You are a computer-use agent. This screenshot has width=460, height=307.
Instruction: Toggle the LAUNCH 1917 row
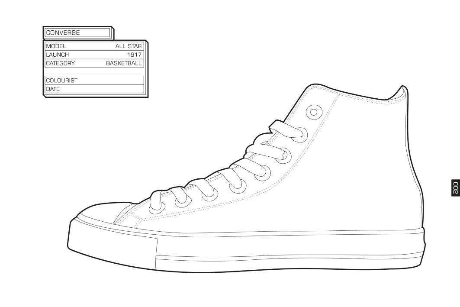click(94, 54)
